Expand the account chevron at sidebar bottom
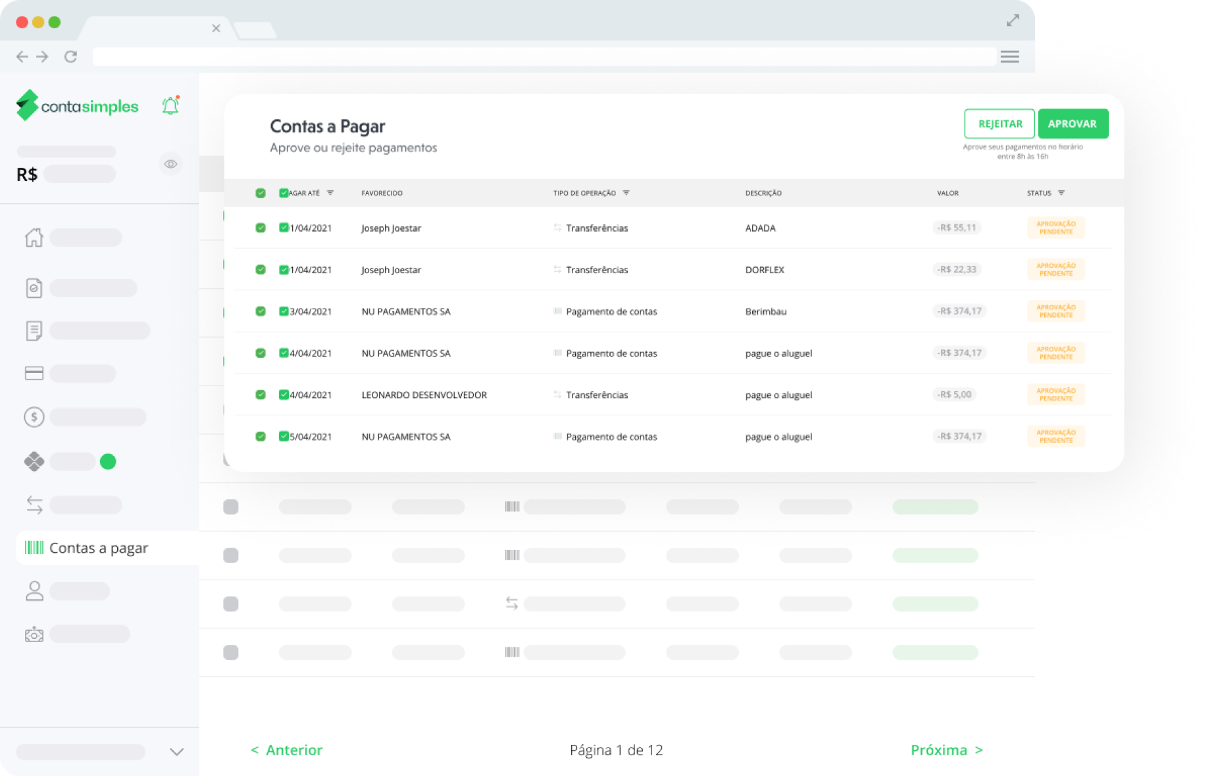The height and width of the screenshot is (777, 1216). (x=176, y=751)
